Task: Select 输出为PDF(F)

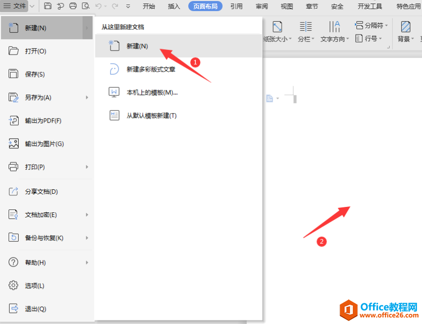Action: [x=47, y=121]
